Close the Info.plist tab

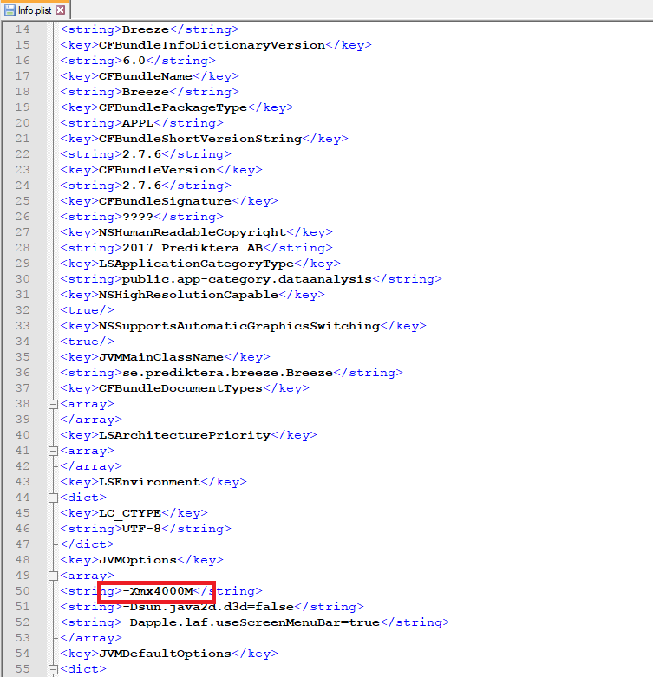coord(61,10)
